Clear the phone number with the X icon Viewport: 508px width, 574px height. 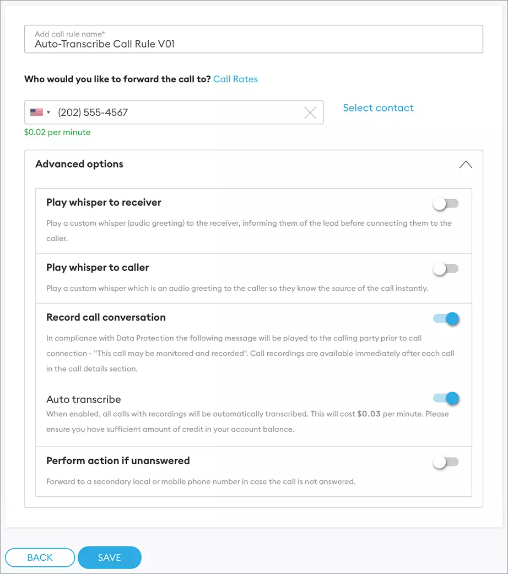[310, 113]
